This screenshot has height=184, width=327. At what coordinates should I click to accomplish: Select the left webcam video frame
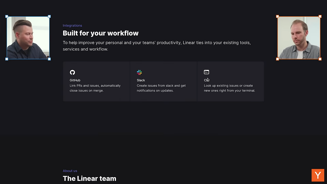pyautogui.click(x=28, y=38)
